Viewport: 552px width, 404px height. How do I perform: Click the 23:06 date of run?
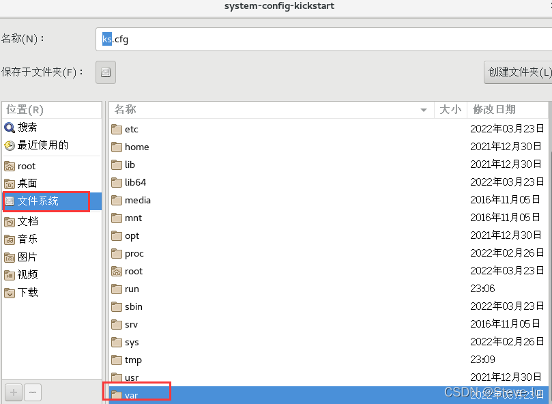coord(482,289)
